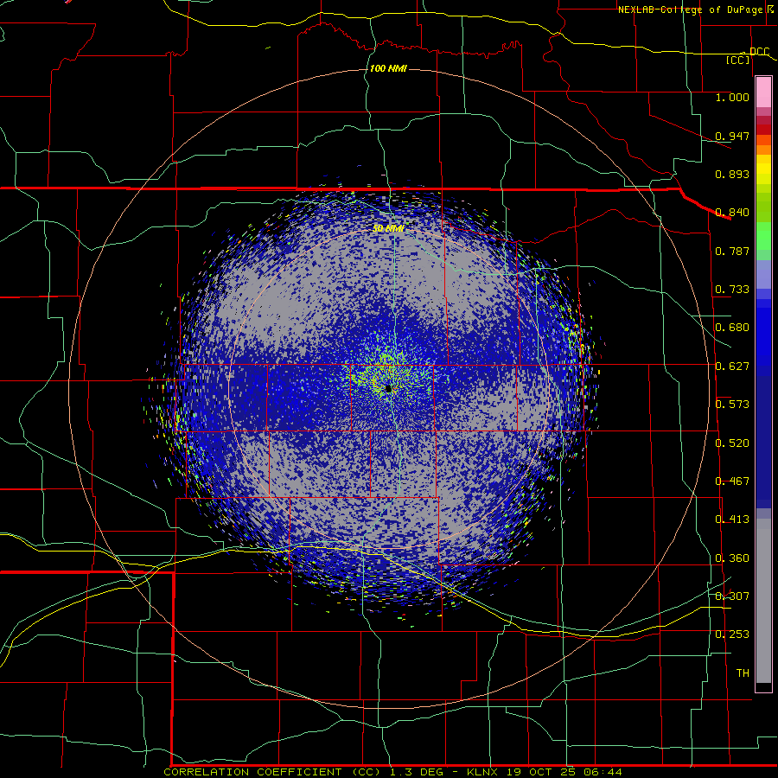Click the 50 NMI range ring label
This screenshot has height=778, width=778.
click(x=388, y=228)
